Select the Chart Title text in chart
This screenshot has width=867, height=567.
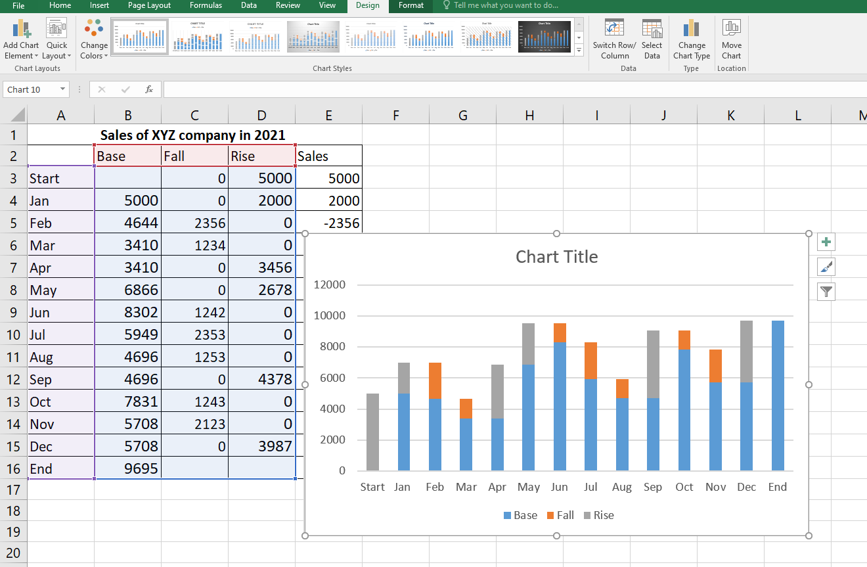pyautogui.click(x=556, y=256)
